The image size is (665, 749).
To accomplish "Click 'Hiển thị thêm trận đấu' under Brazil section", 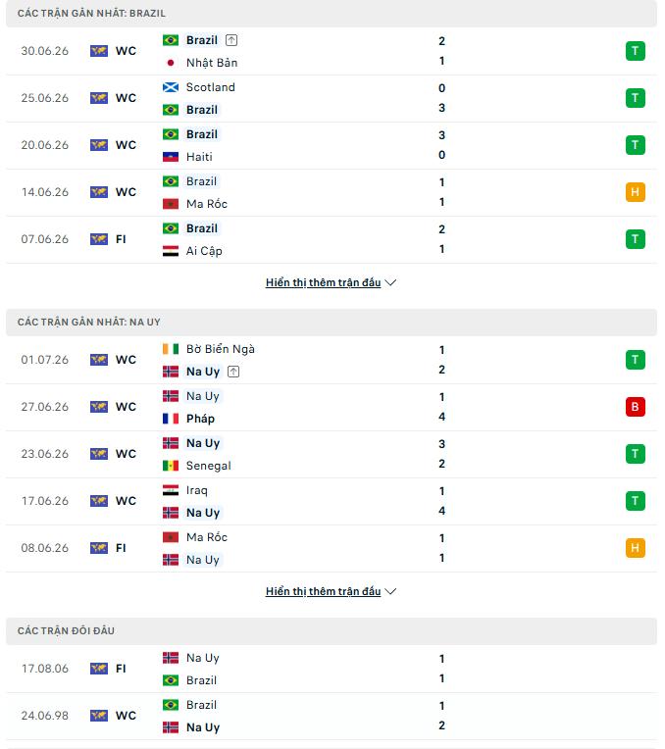I will pos(323,282).
